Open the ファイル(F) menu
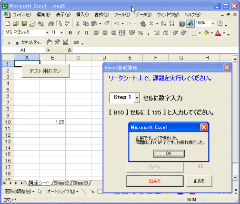This screenshot has width=240, height=204. click(x=22, y=15)
